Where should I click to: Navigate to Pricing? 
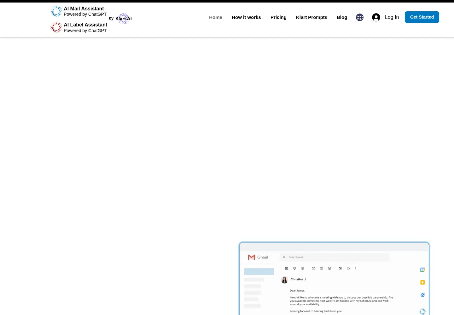pos(278,17)
